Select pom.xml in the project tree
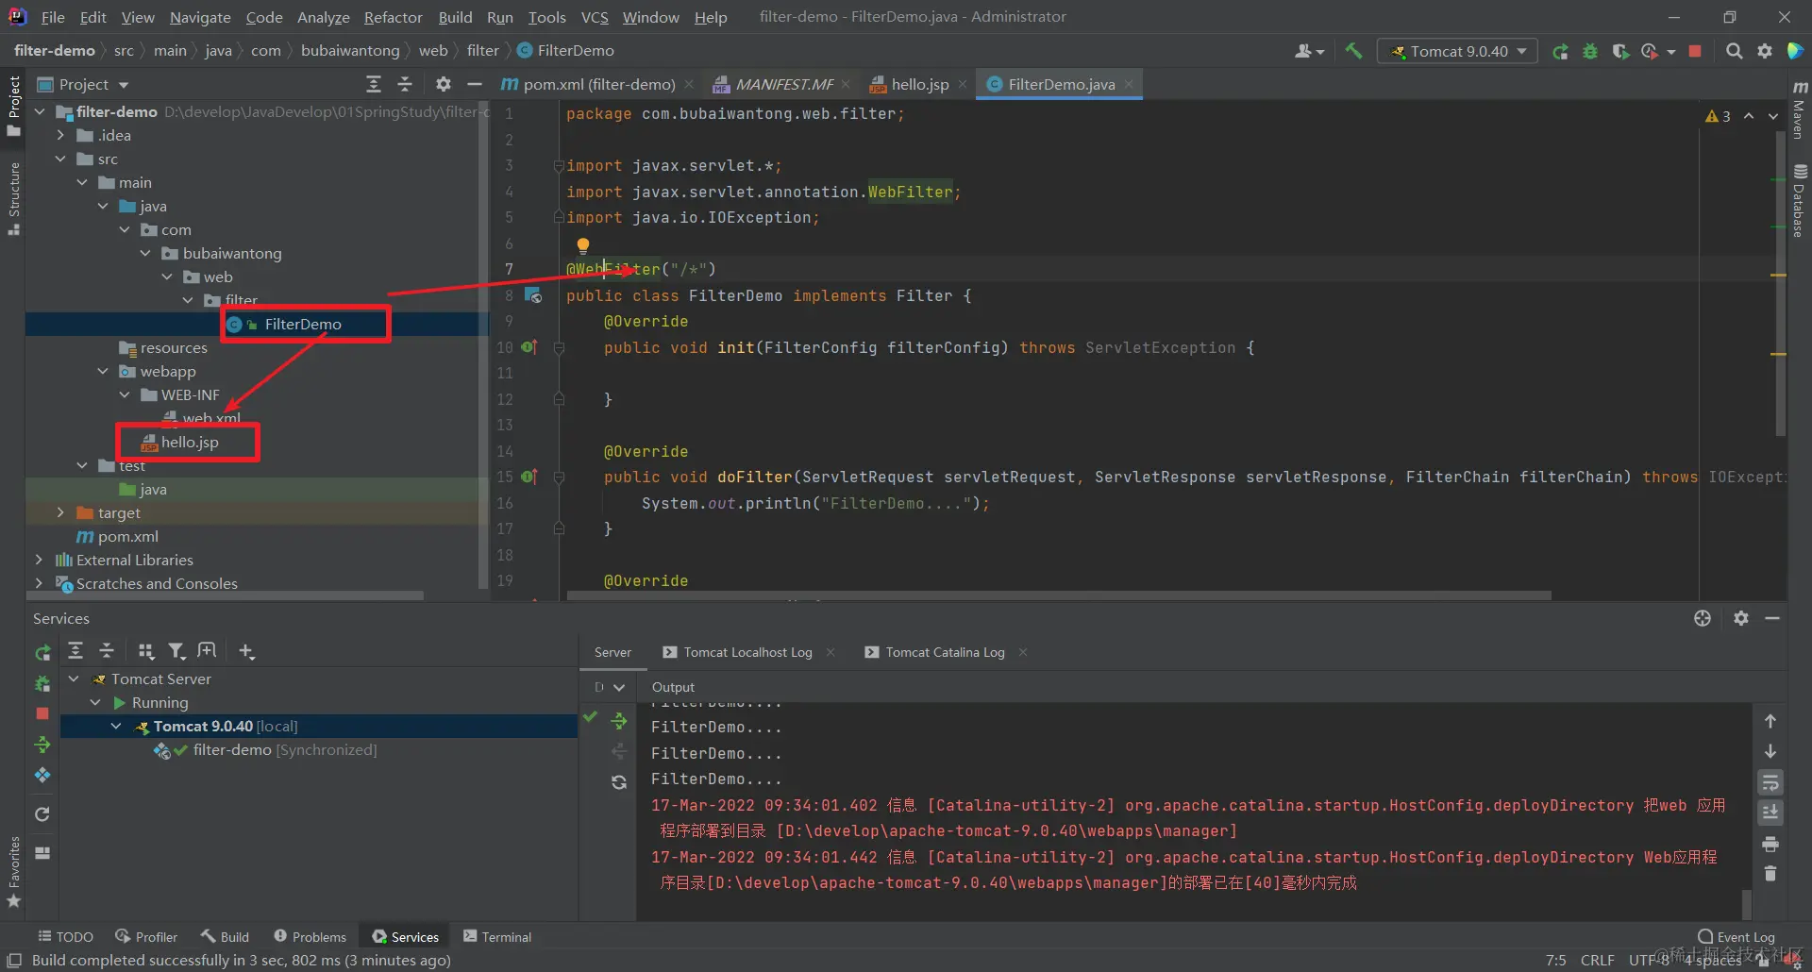Screen dimensions: 1812x972 point(127,536)
